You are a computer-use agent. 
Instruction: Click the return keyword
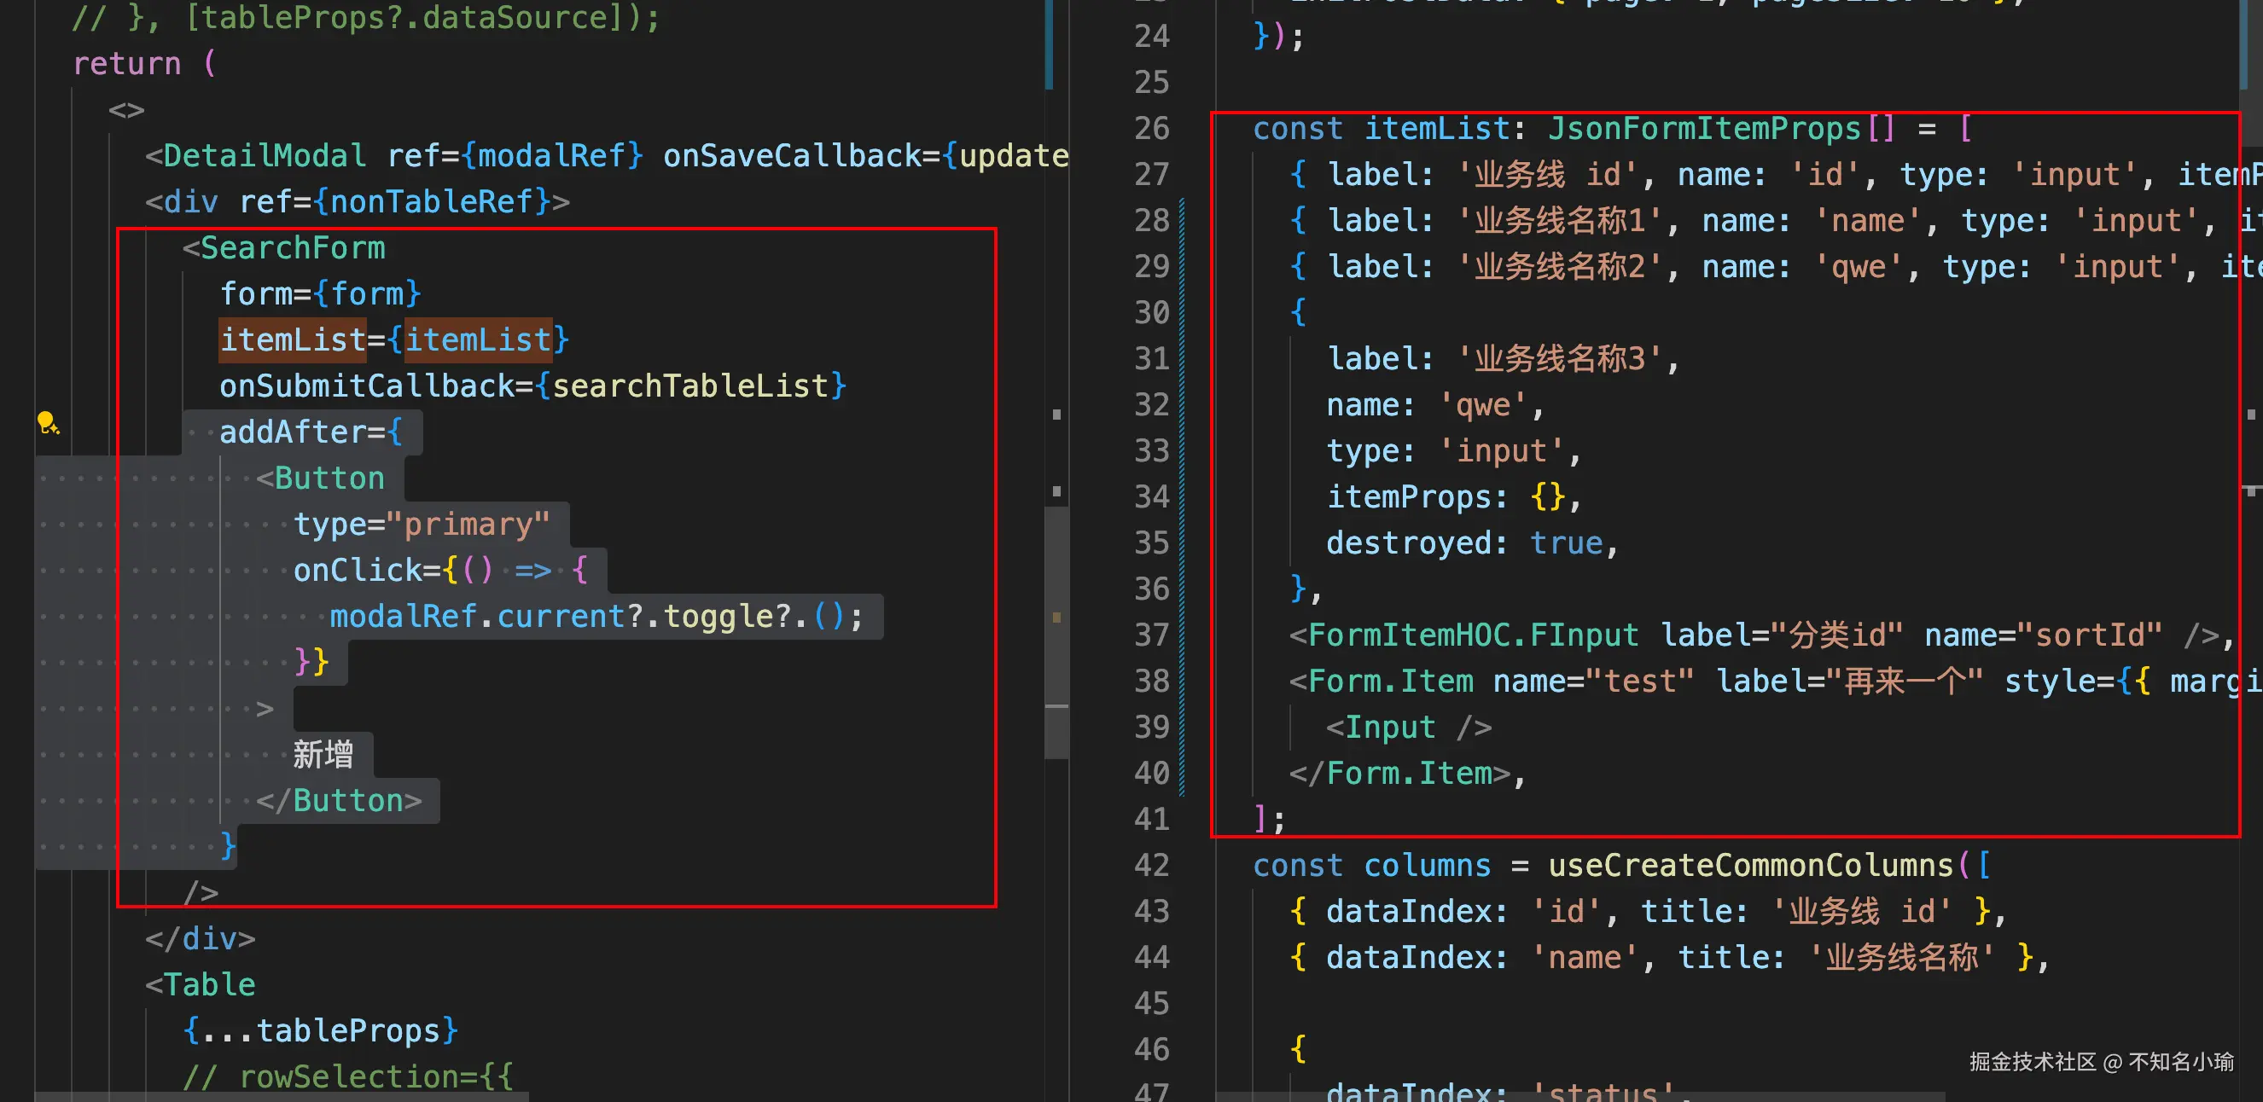(126, 64)
